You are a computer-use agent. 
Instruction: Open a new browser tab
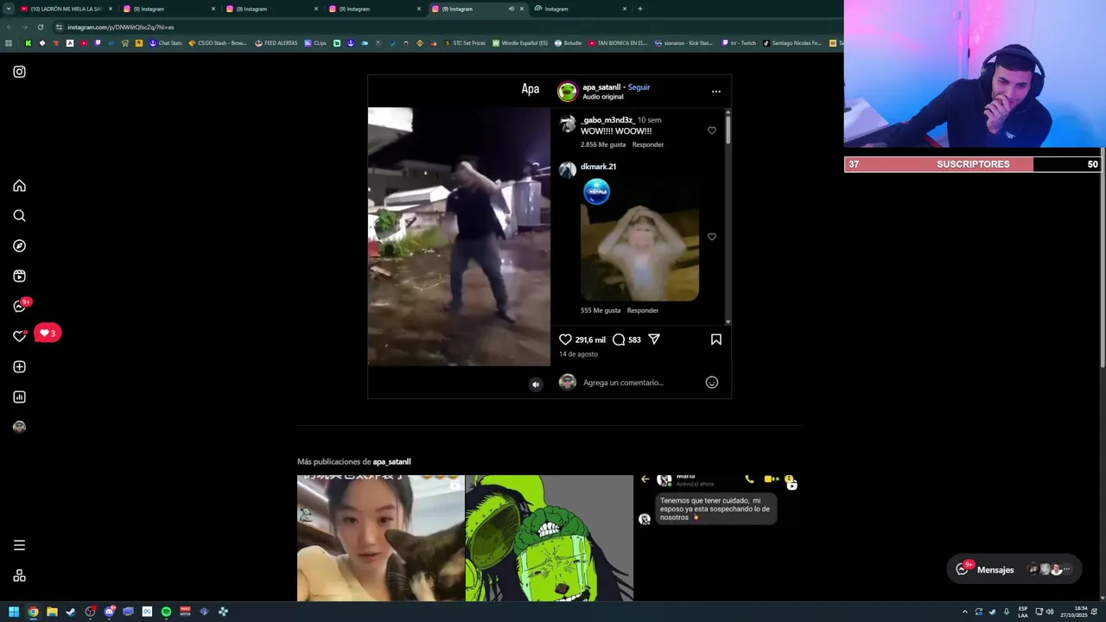pos(639,9)
